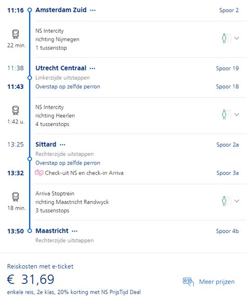Open the Meer prijzen link
This screenshot has width=247, height=298.
click(x=217, y=282)
